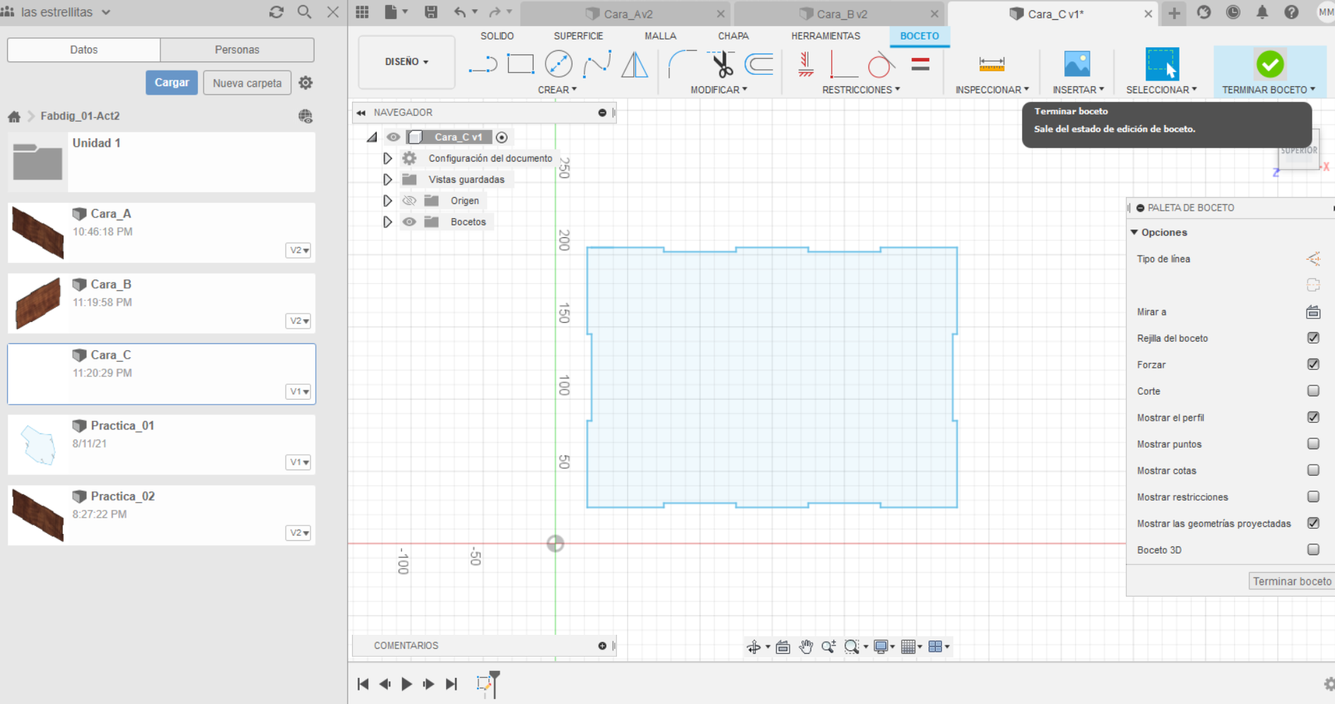The width and height of the screenshot is (1335, 704).
Task: Apply the Equal constraint
Action: click(920, 64)
